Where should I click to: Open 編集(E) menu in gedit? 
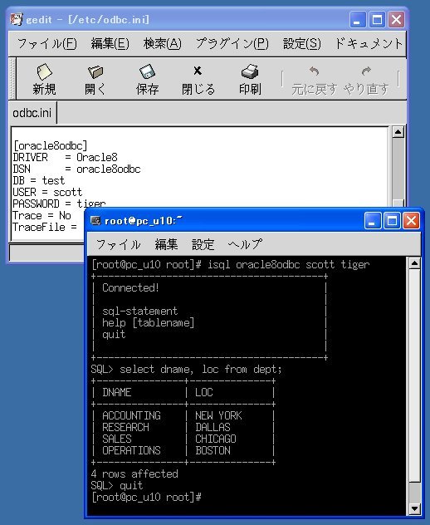coord(110,43)
